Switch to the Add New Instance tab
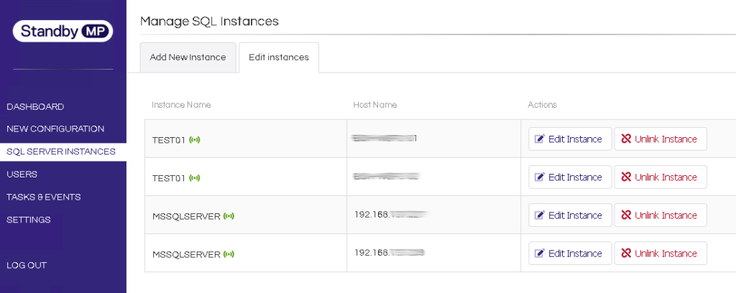Screen dimensions: 736x293 pos(188,57)
